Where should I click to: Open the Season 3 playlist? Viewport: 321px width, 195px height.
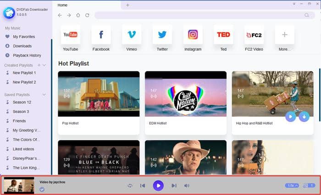[x=21, y=111]
